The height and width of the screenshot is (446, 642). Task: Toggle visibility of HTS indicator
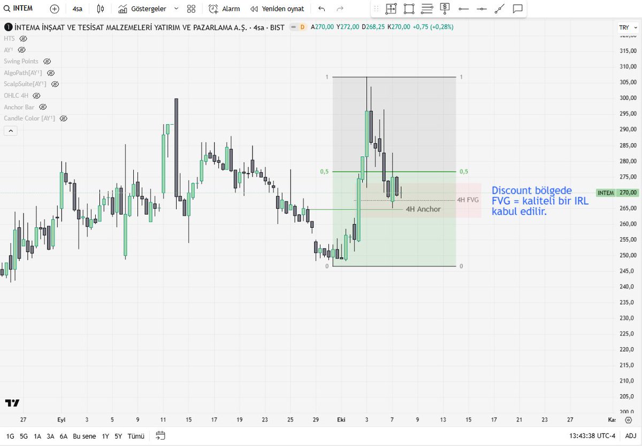pyautogui.click(x=23, y=39)
